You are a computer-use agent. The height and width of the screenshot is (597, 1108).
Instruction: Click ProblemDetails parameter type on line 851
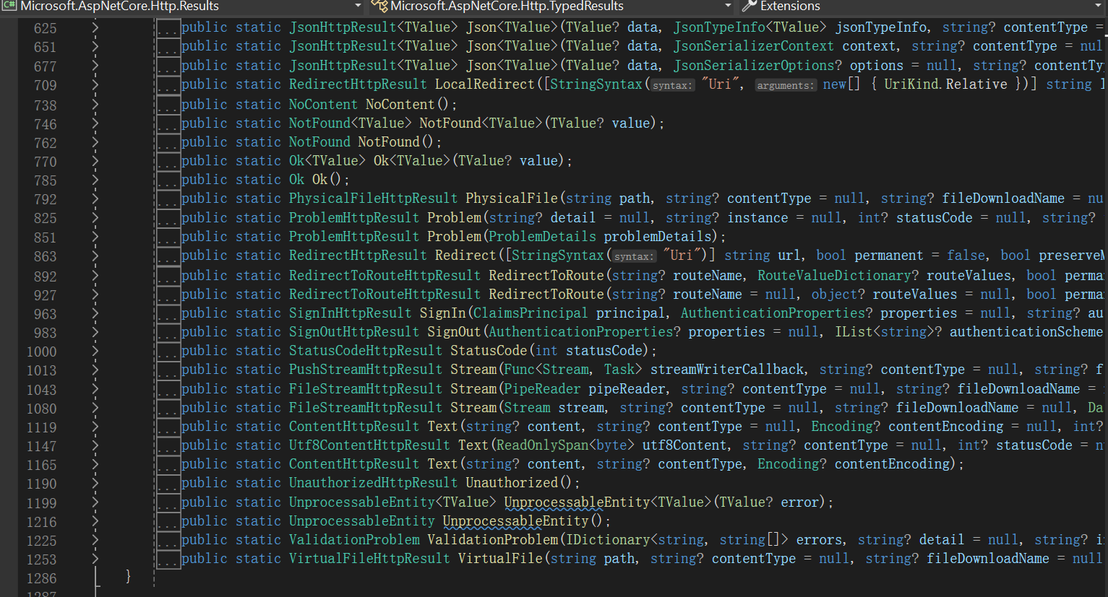click(542, 237)
